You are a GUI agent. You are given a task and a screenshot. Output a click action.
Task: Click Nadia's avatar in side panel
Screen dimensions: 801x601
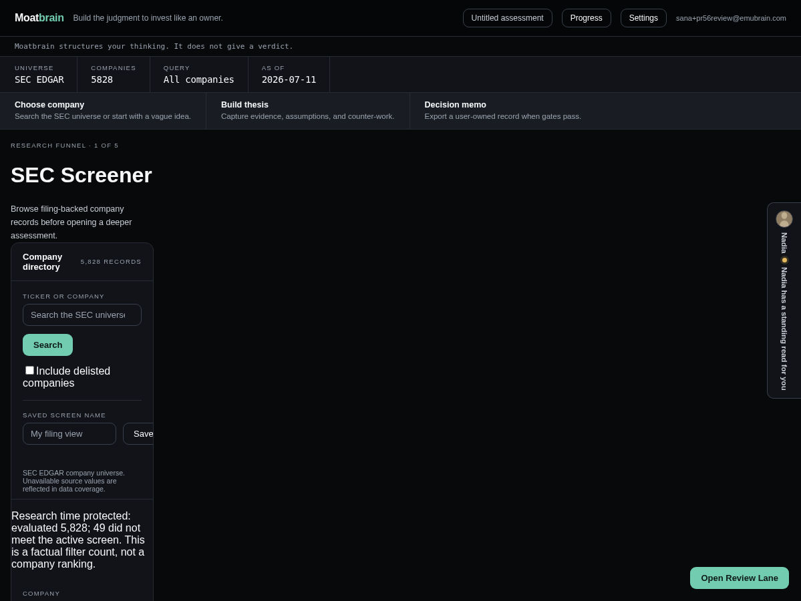(x=784, y=219)
